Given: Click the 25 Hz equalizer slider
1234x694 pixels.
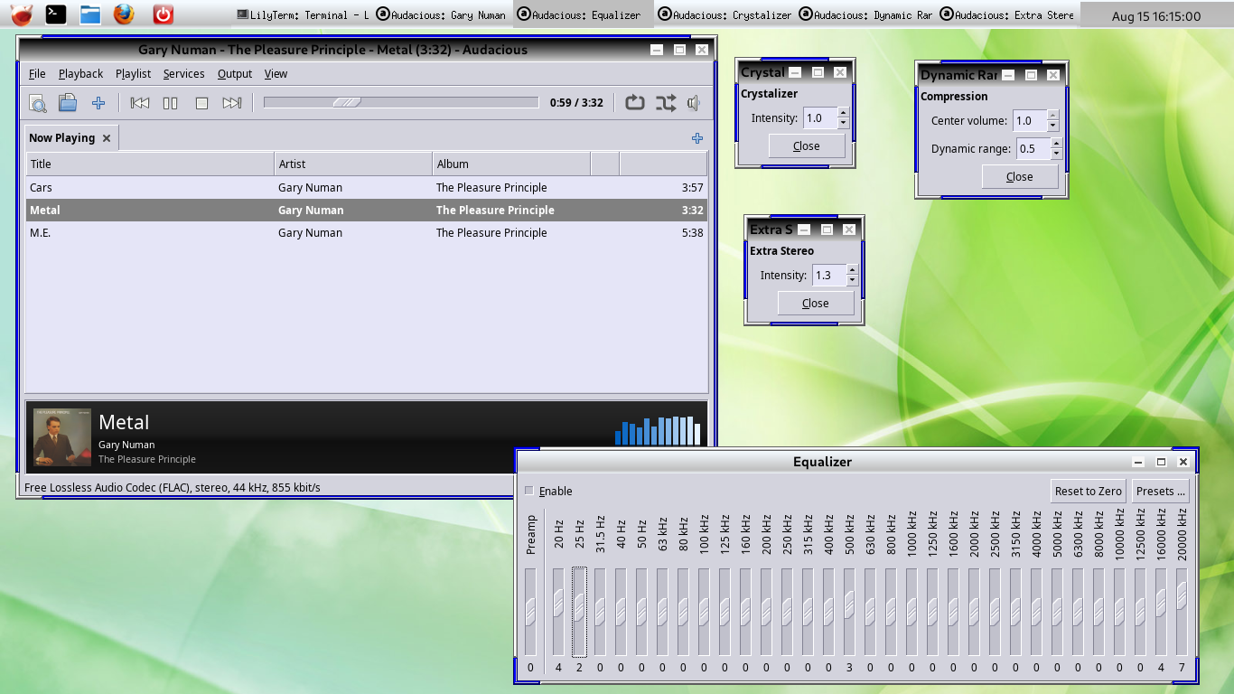Looking at the screenshot, I should tap(579, 612).
